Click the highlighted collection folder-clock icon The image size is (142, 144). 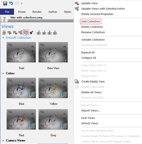(26, 32)
